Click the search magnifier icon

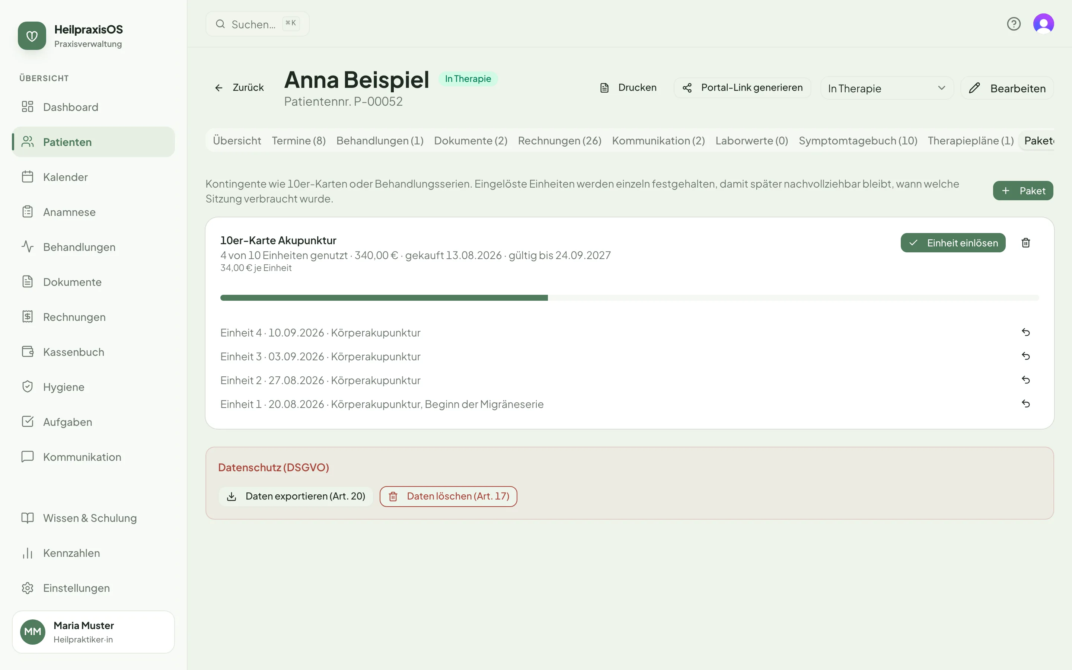(220, 24)
